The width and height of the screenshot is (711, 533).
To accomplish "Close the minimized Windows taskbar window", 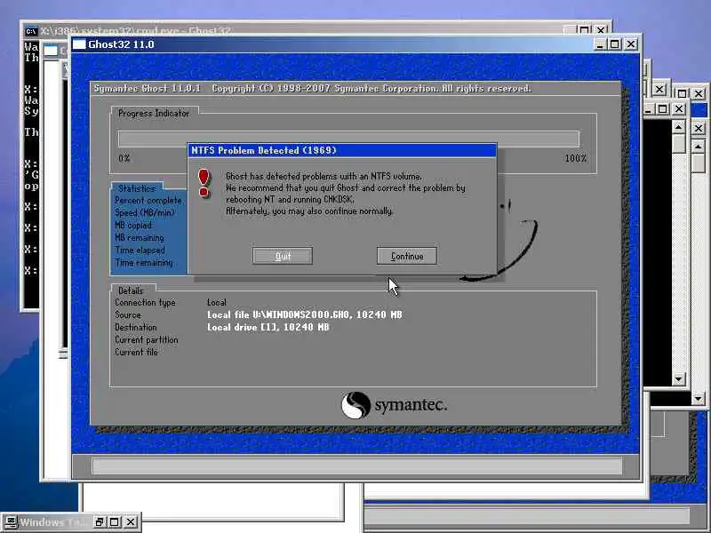I will (131, 521).
